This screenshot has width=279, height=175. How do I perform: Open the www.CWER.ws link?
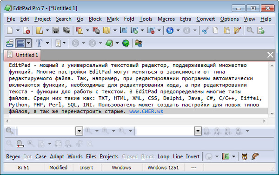(x=146, y=112)
